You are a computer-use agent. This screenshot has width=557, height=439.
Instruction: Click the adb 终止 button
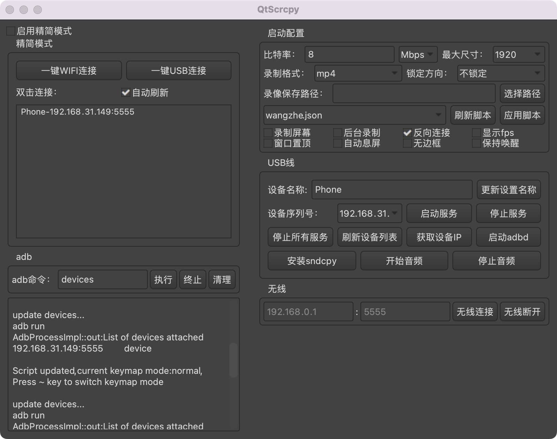tap(192, 279)
